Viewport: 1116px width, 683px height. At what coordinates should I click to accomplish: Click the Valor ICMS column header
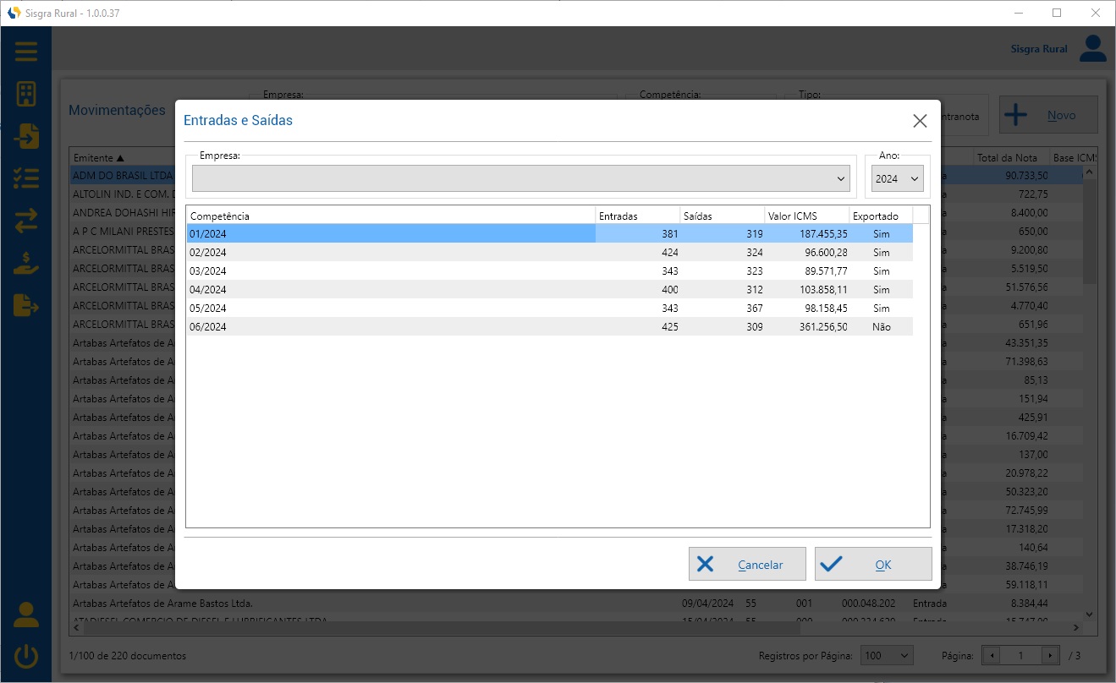tap(805, 216)
